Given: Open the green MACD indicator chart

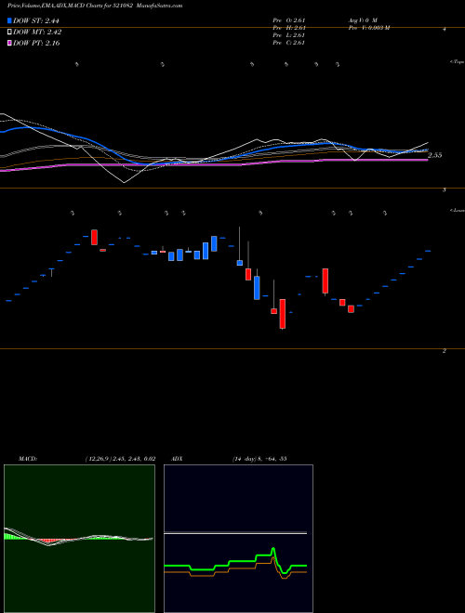Looking at the screenshot, I should (79, 539).
